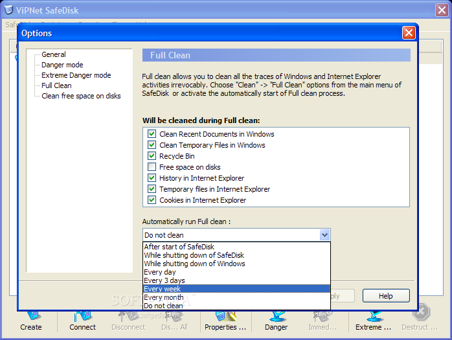The image size is (452, 340).
Task: Choose While shutting down of Windows
Action: [236, 264]
